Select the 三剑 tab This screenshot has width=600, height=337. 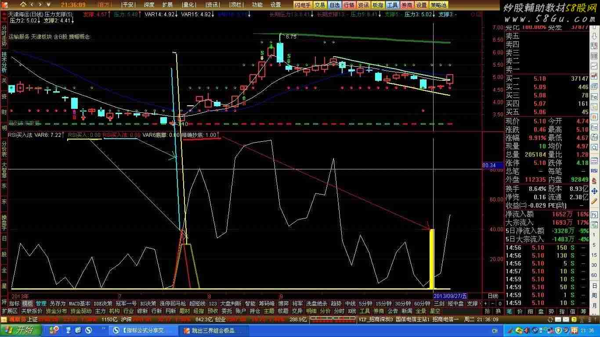pyautogui.click(x=439, y=304)
